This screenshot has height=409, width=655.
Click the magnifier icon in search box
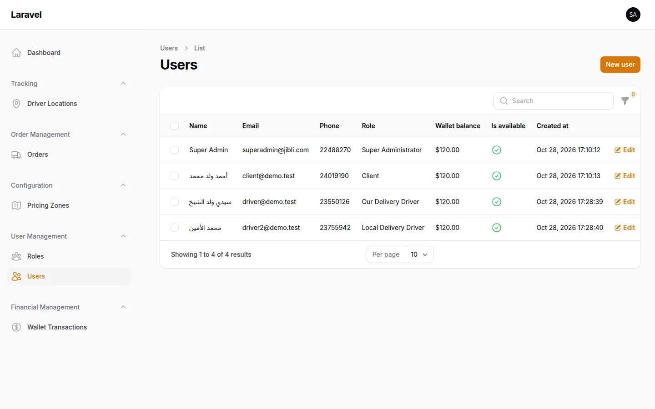(x=504, y=101)
